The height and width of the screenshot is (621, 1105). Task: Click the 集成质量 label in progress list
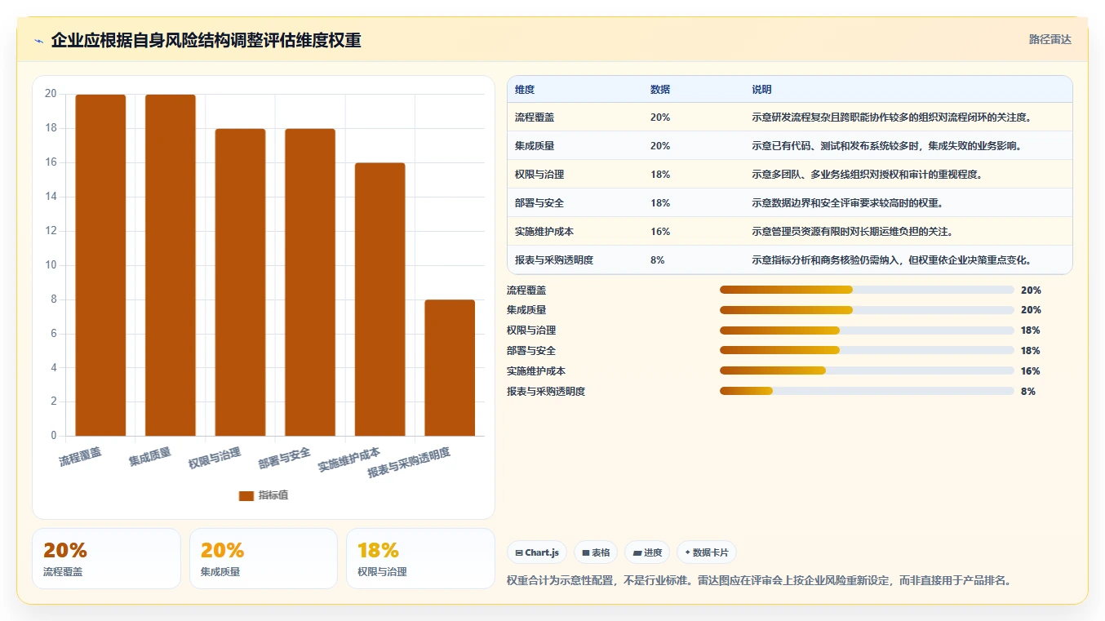[x=526, y=310]
